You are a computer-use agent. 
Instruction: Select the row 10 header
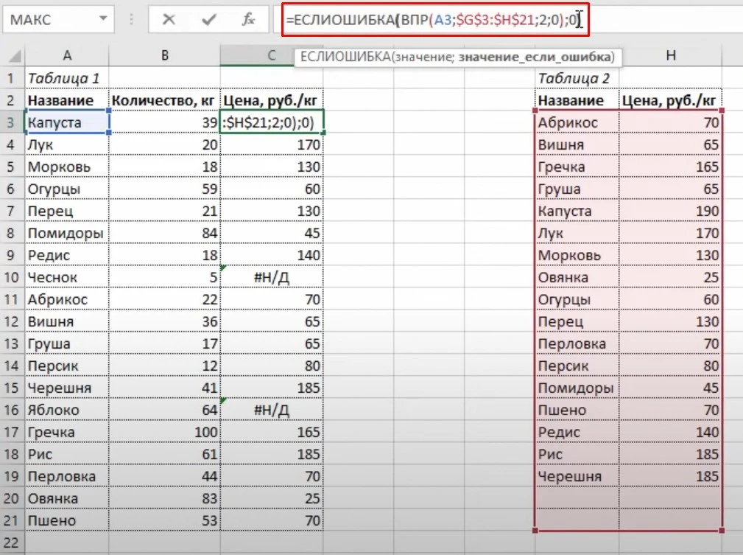tap(11, 277)
